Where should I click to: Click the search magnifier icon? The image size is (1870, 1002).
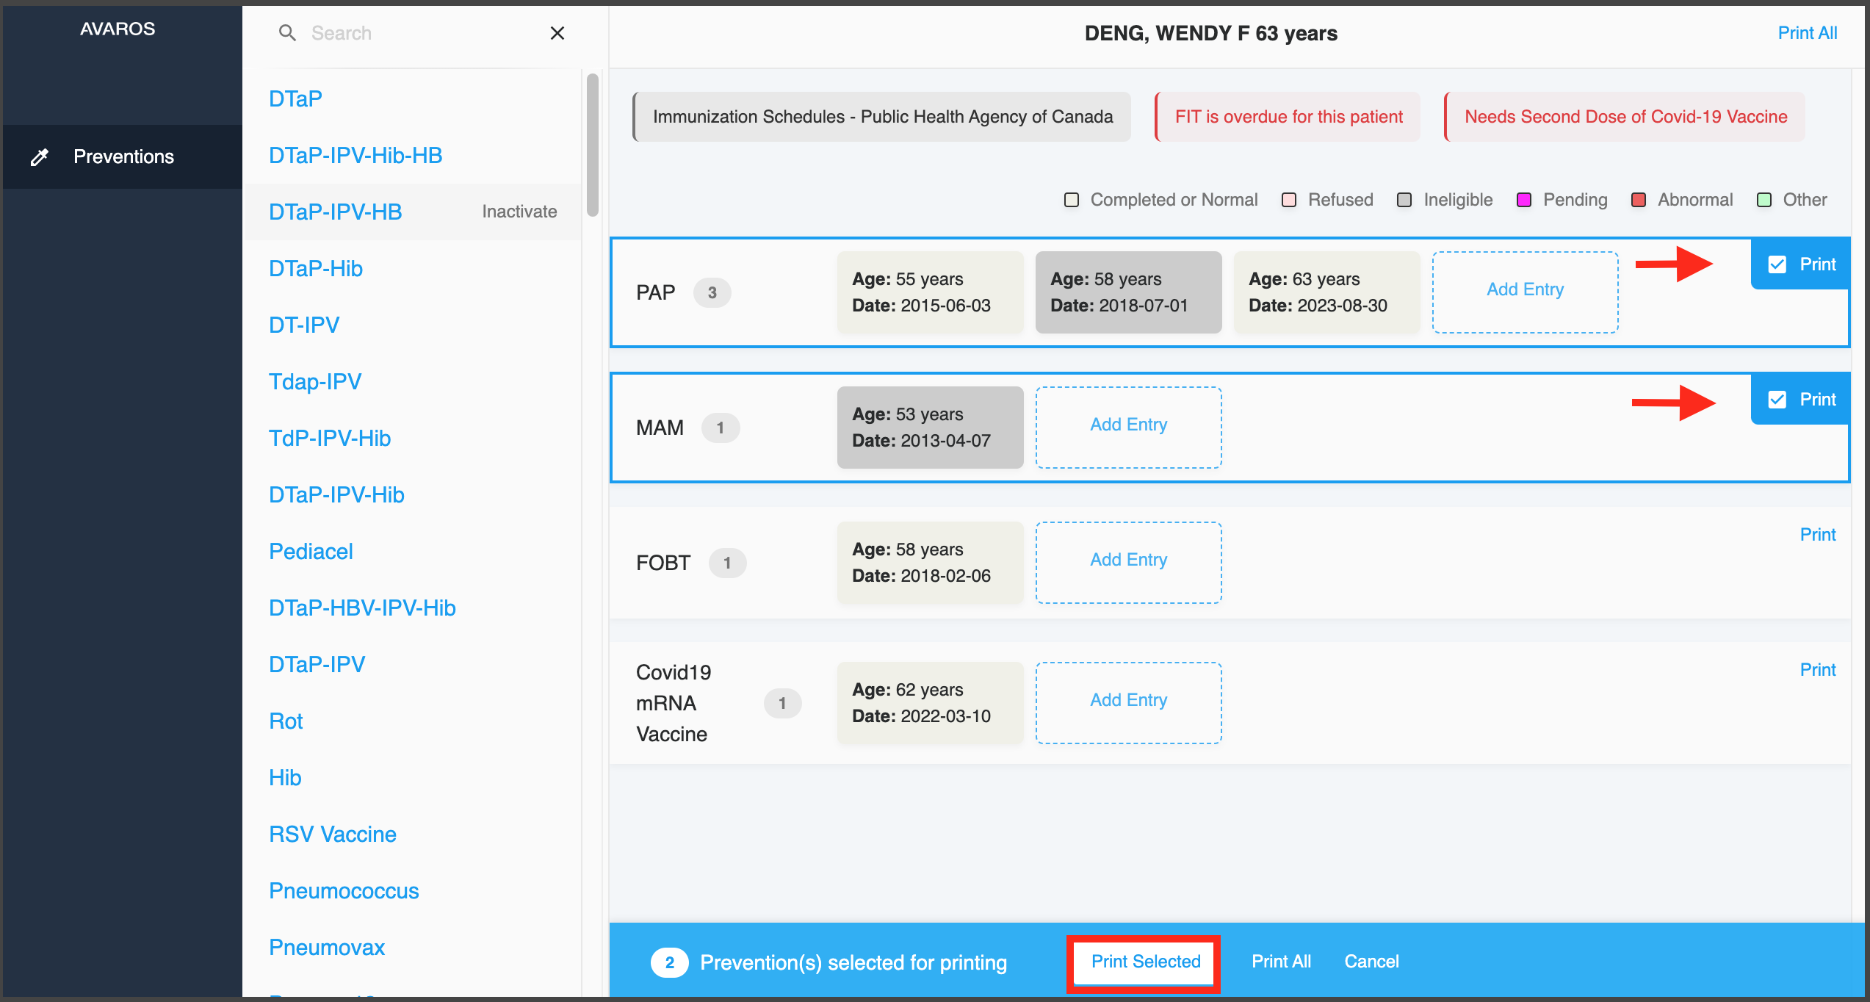point(287,33)
